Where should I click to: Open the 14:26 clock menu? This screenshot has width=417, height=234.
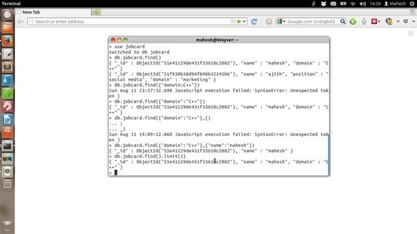click(375, 4)
